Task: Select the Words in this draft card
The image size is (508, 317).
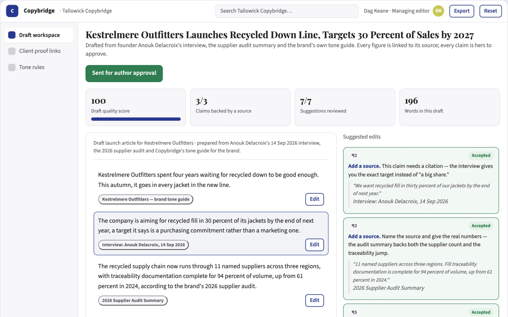Action: pos(450,107)
